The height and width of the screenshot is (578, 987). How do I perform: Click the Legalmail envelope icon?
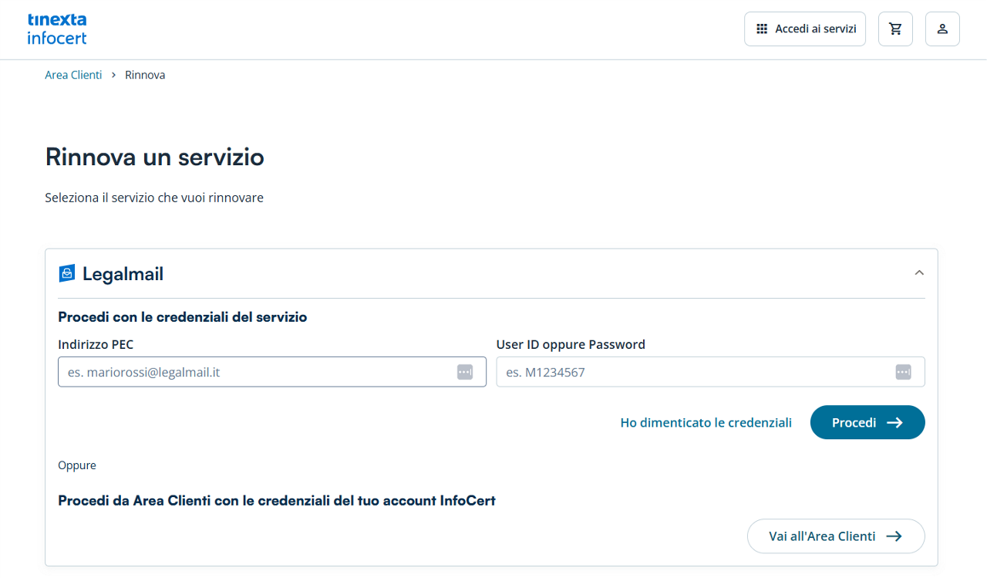[x=67, y=273]
